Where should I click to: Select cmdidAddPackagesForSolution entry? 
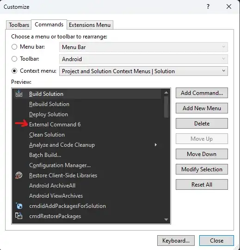[87, 206]
